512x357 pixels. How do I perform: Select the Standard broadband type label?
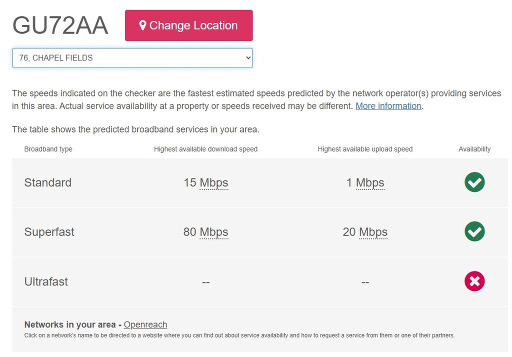48,182
